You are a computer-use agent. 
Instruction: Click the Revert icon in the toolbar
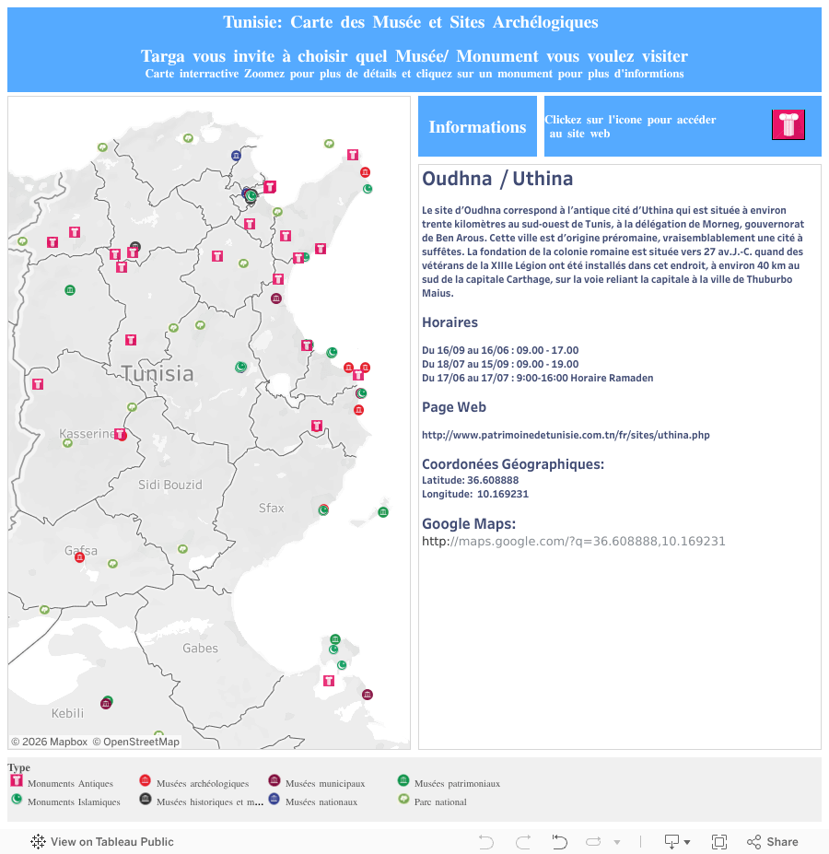click(559, 841)
